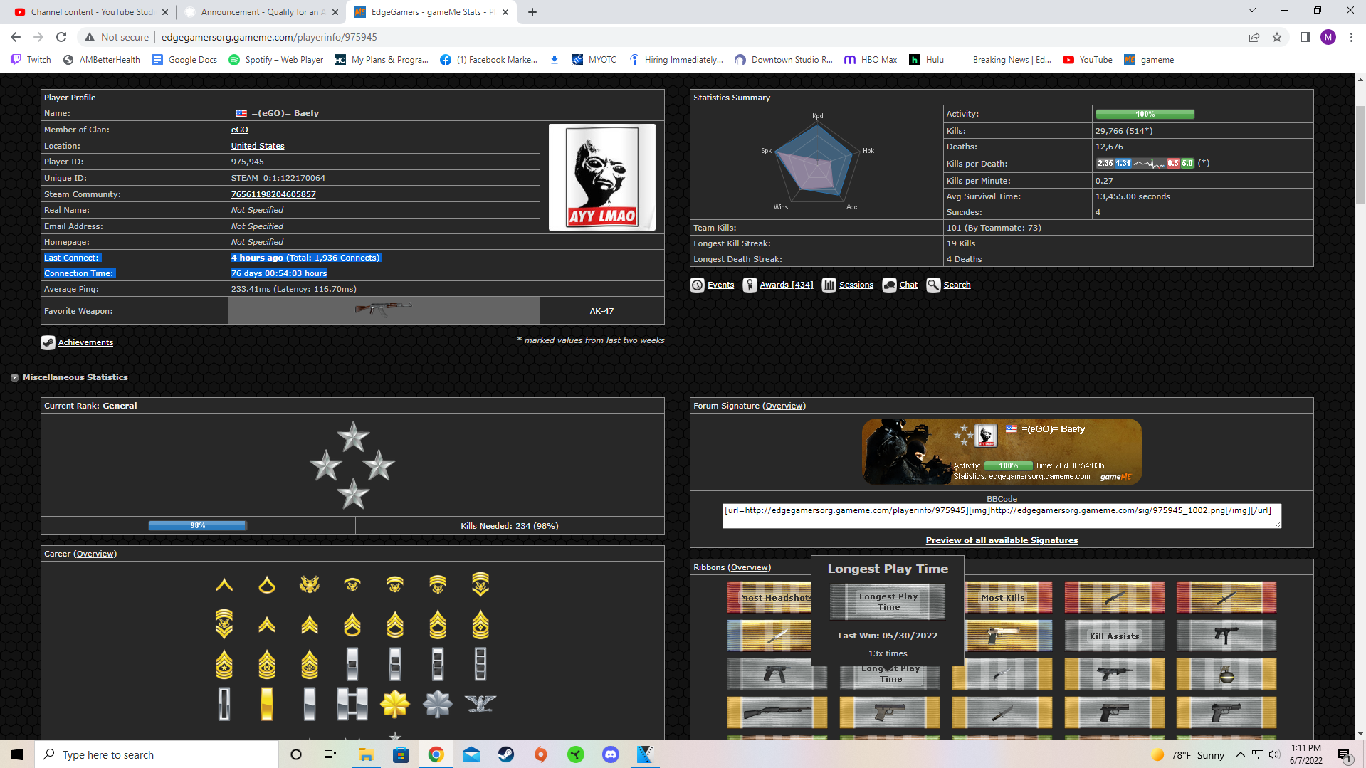Open the Chrome three-dot menu
The height and width of the screenshot is (768, 1366).
1351,37
